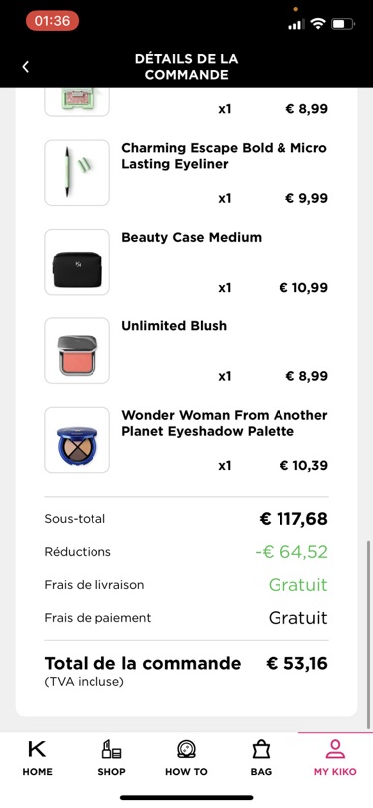Select the Unlimited Blush product name
The width and height of the screenshot is (373, 808).
point(174,326)
